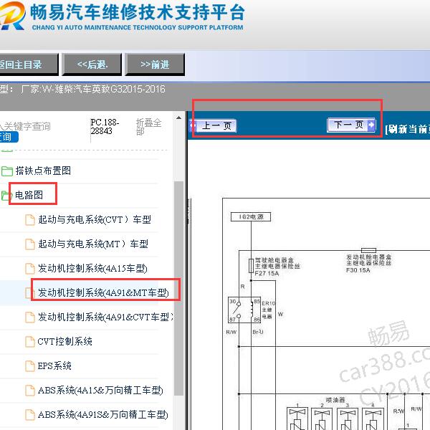Click the blue 查询 search button
This screenshot has width=430, height=430.
tap(8, 137)
